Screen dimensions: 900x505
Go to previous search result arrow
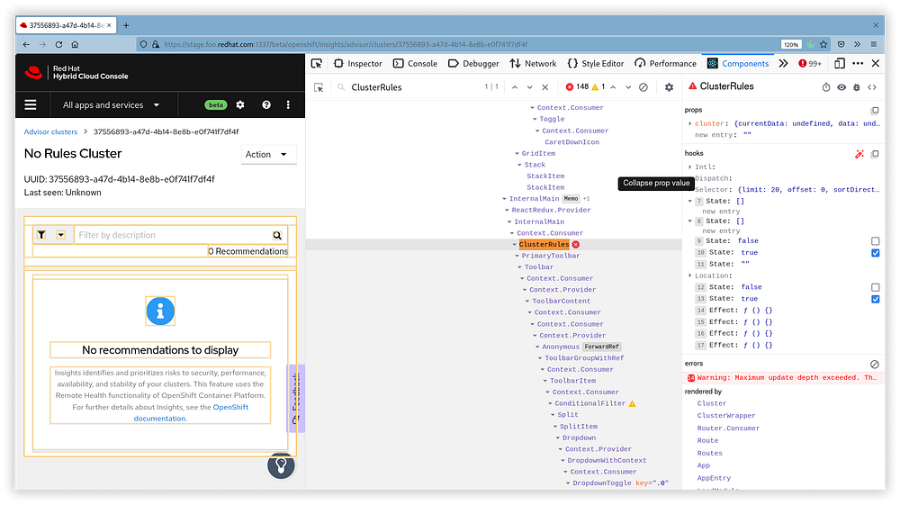(515, 87)
